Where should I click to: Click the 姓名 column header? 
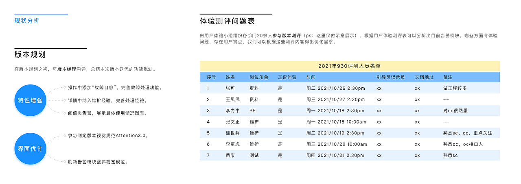point(230,77)
